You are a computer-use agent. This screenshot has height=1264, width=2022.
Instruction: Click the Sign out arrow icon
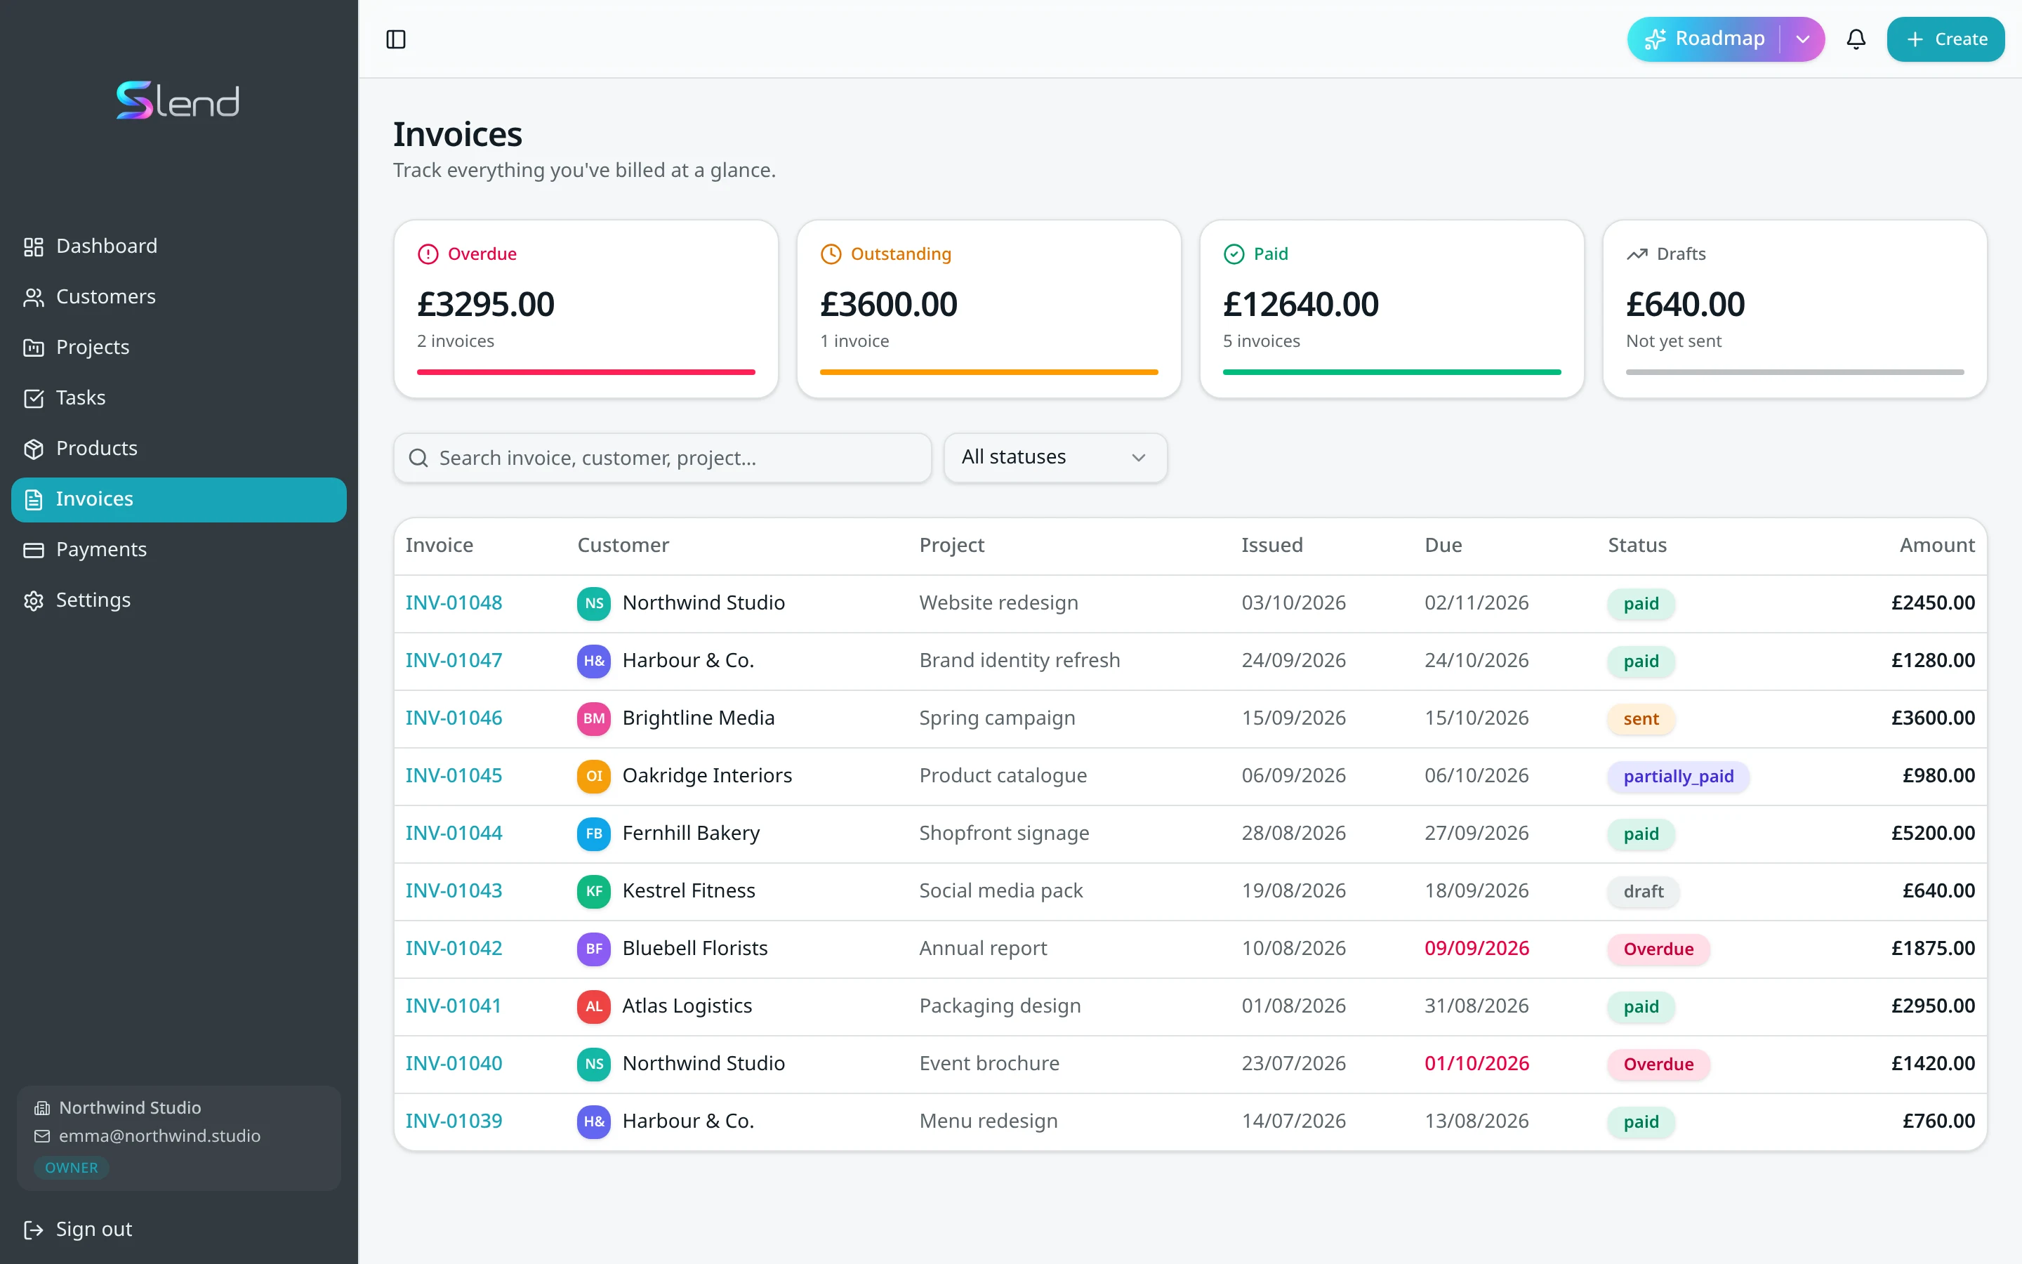coord(34,1230)
